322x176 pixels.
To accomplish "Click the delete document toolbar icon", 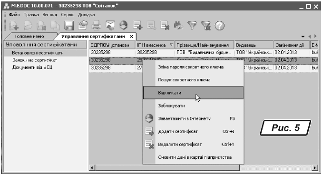I will (41, 26).
